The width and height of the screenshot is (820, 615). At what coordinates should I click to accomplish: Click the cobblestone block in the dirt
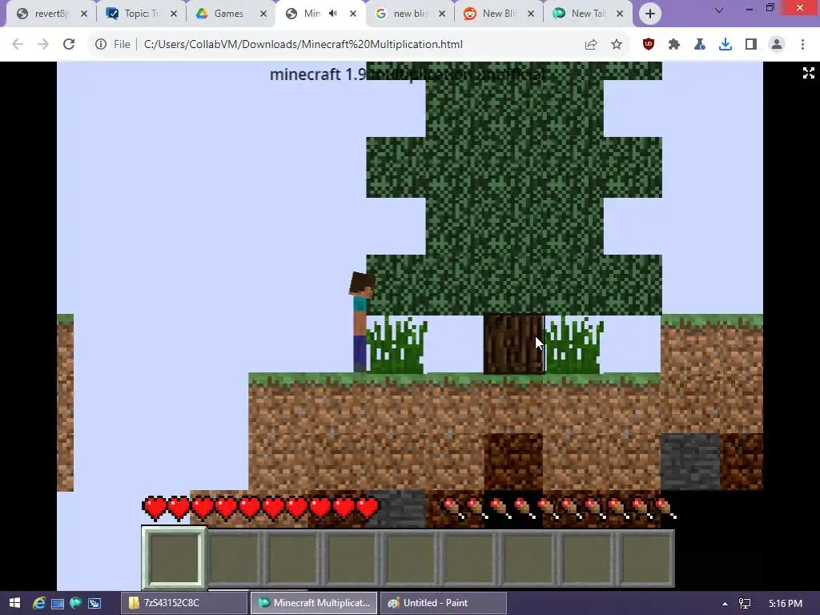(x=690, y=462)
